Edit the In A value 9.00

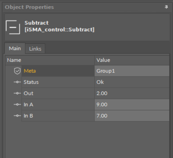132,104
